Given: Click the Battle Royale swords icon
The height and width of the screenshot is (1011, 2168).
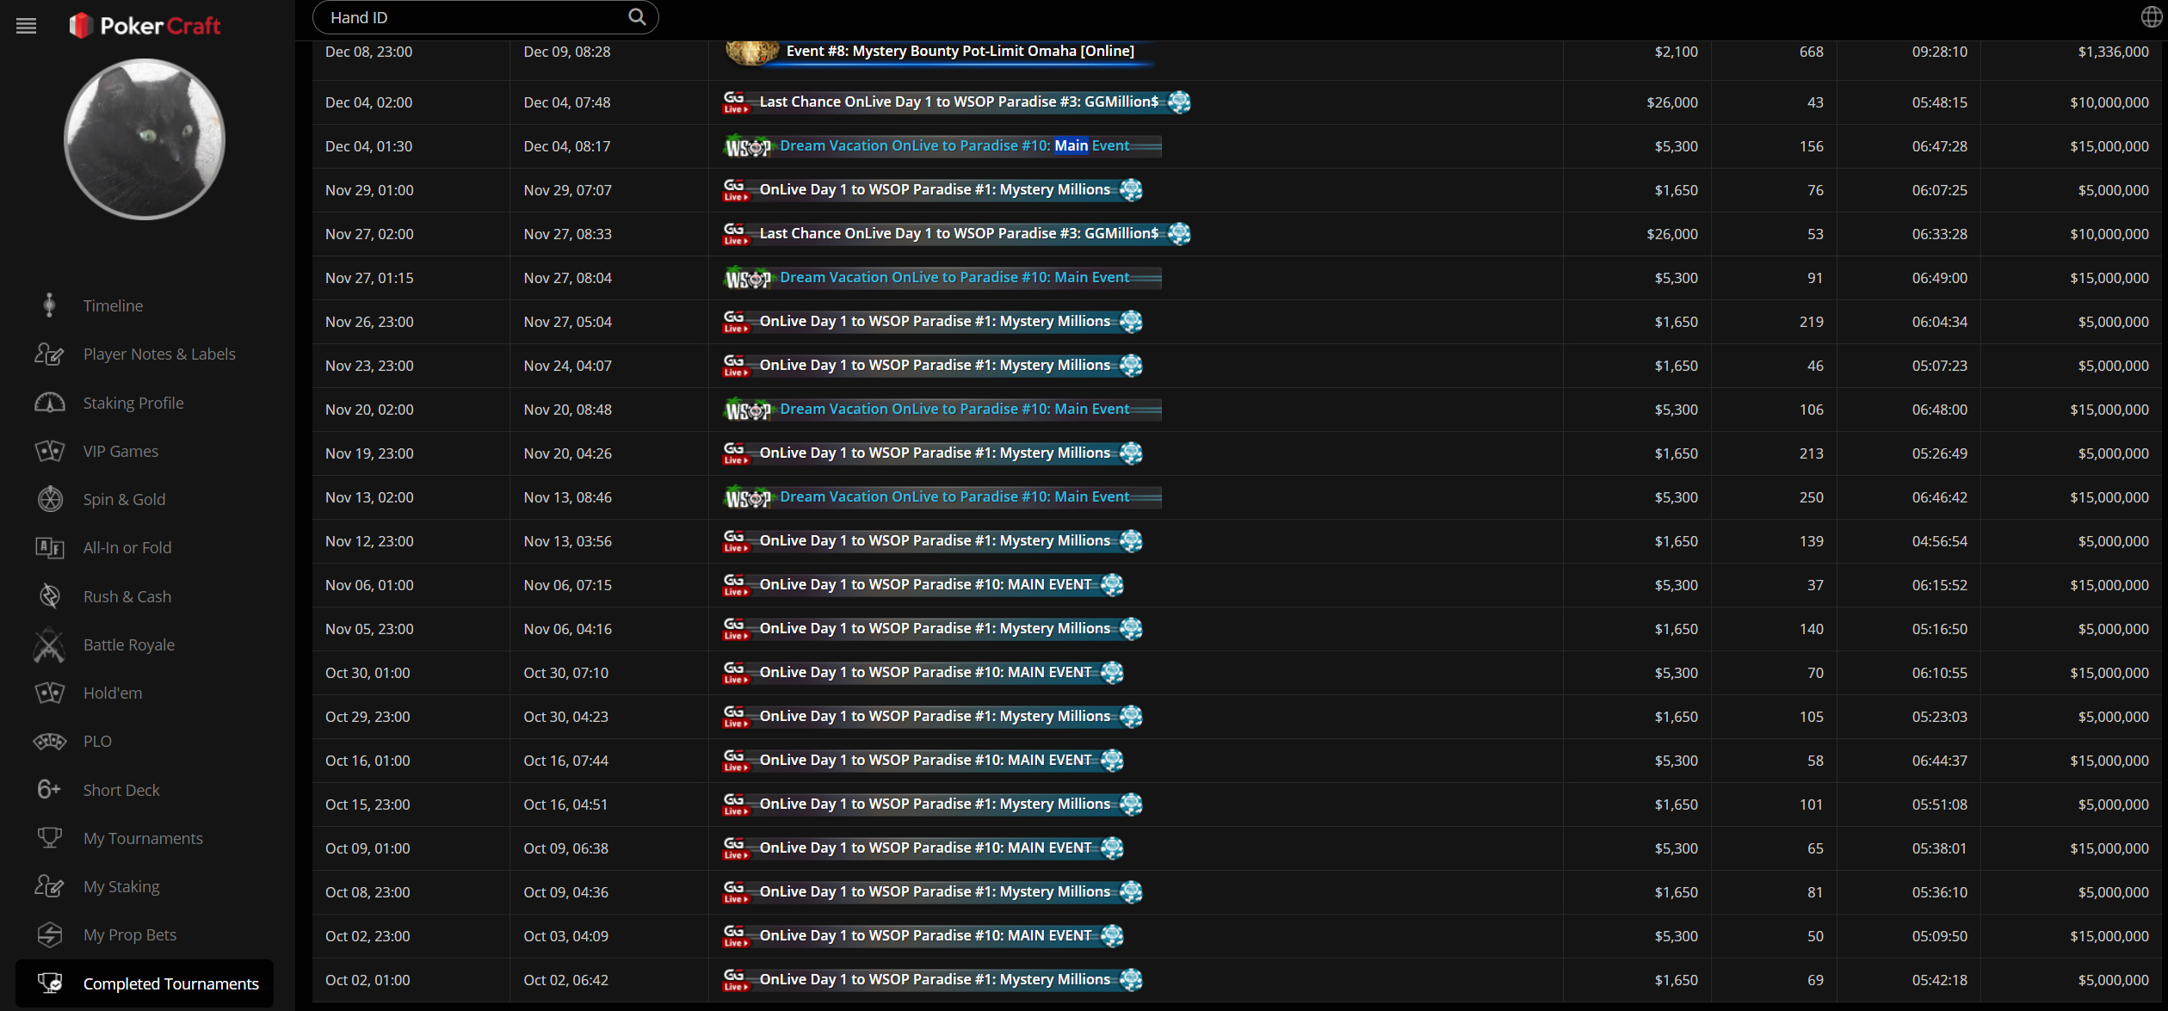Looking at the screenshot, I should 50,644.
